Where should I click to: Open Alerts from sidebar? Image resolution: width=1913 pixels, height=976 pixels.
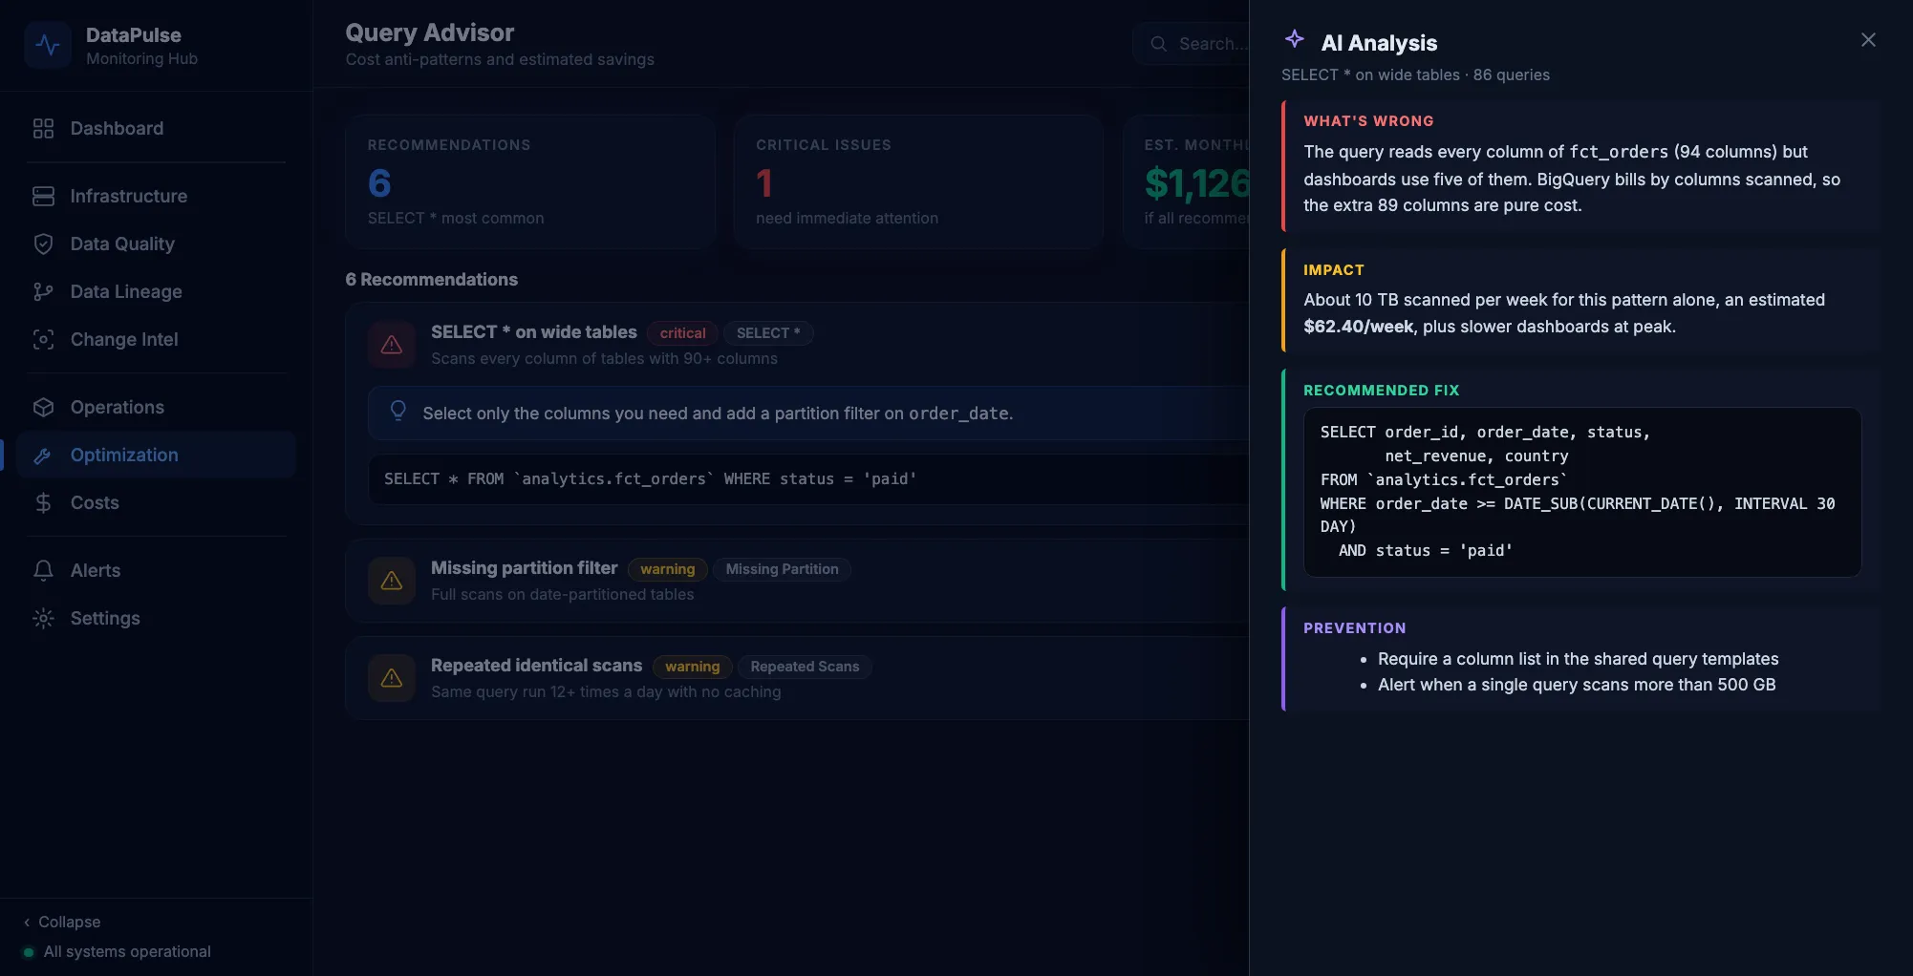[156, 570]
